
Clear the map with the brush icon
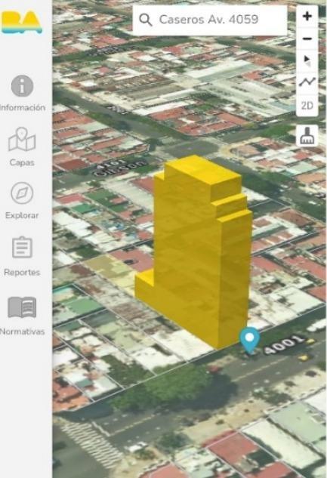coord(307,136)
